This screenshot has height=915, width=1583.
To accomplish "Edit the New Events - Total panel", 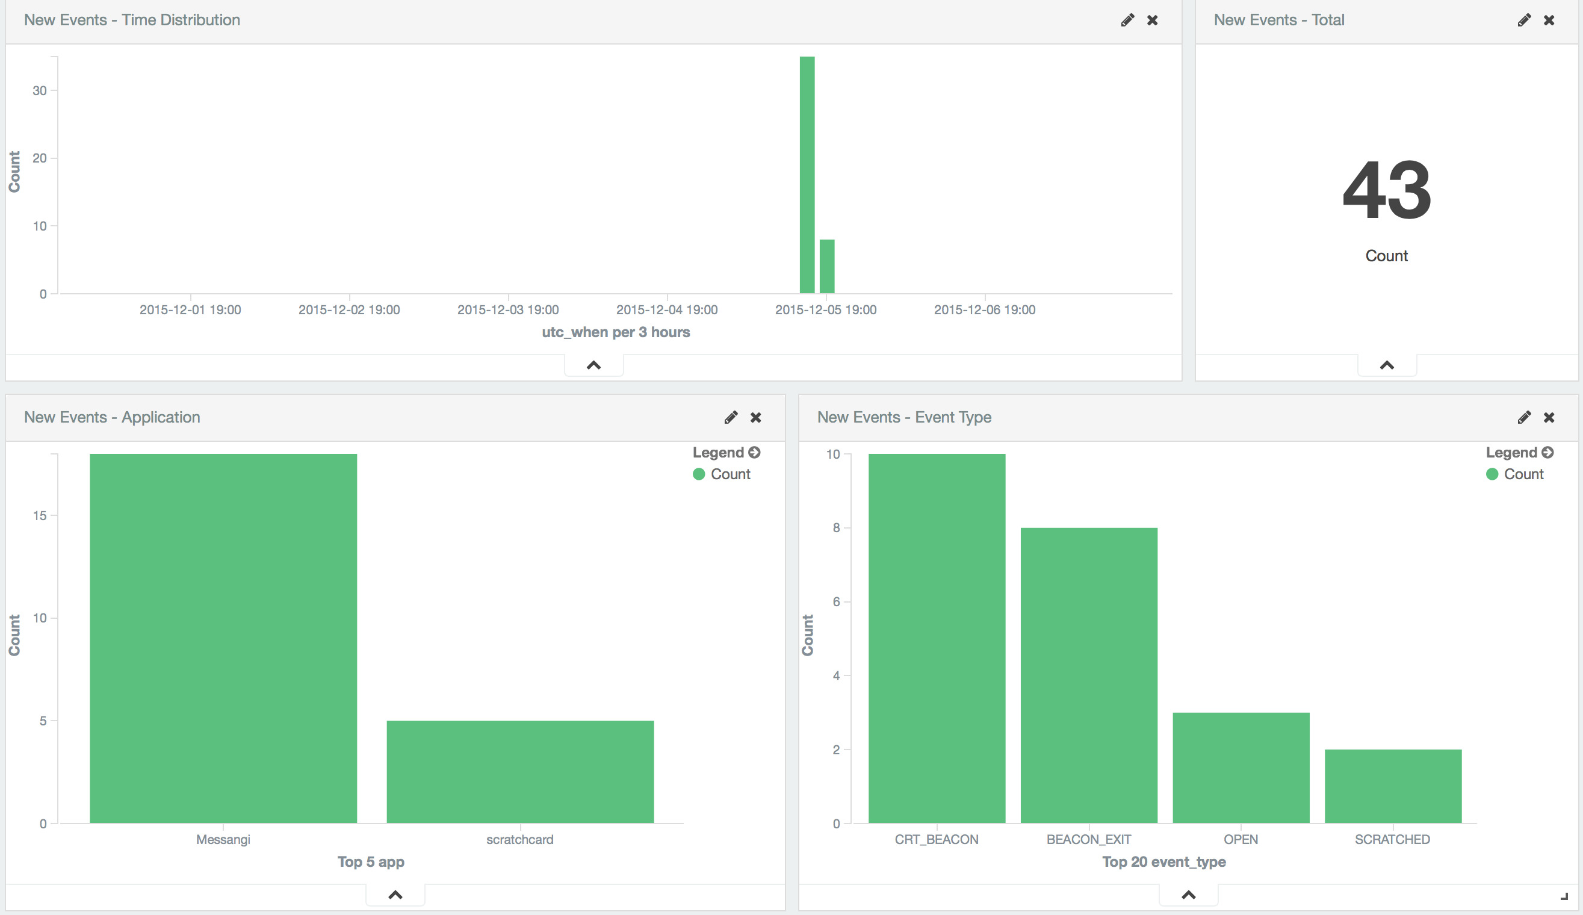I will tap(1524, 20).
